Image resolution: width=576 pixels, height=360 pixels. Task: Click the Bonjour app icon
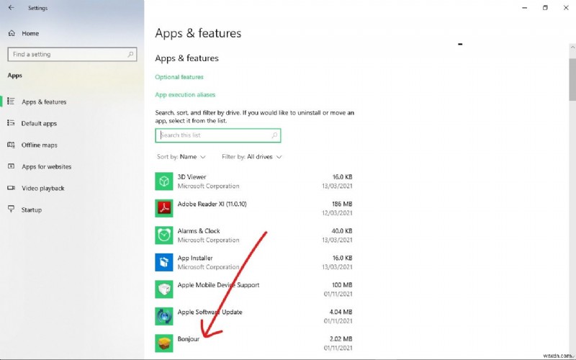[x=164, y=343]
